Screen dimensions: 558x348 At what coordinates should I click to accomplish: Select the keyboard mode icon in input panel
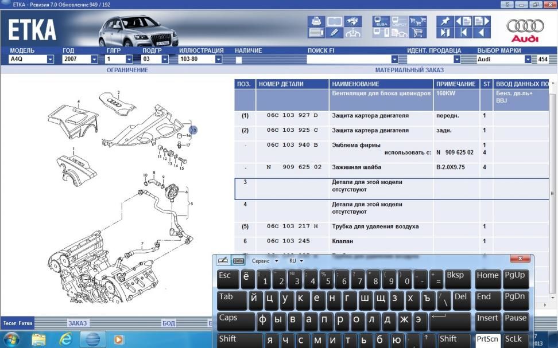[x=238, y=260]
